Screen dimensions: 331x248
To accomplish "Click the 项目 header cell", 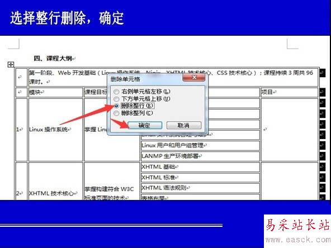I will pyautogui.click(x=290, y=92).
